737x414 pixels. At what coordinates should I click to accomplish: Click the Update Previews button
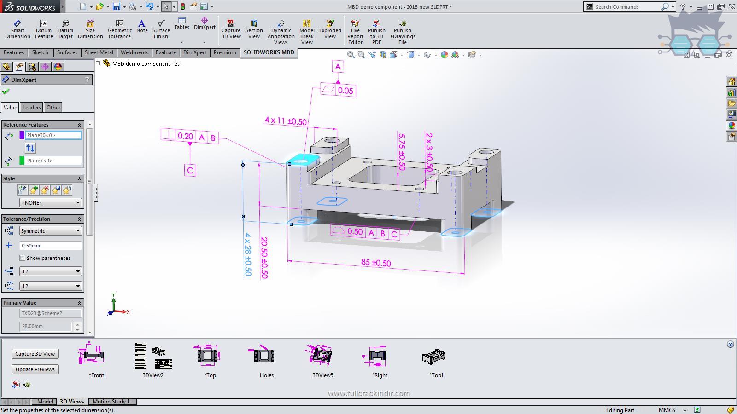pos(35,369)
